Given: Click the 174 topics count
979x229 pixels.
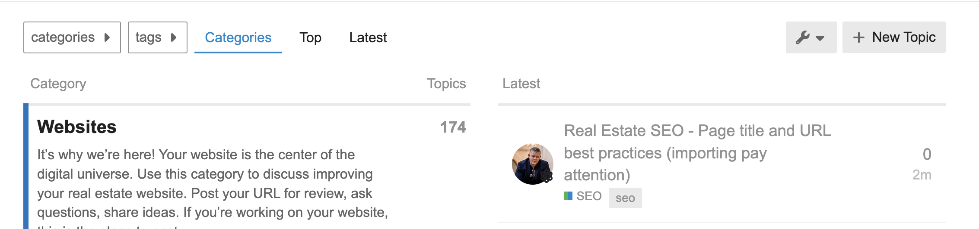Looking at the screenshot, I should [x=453, y=127].
